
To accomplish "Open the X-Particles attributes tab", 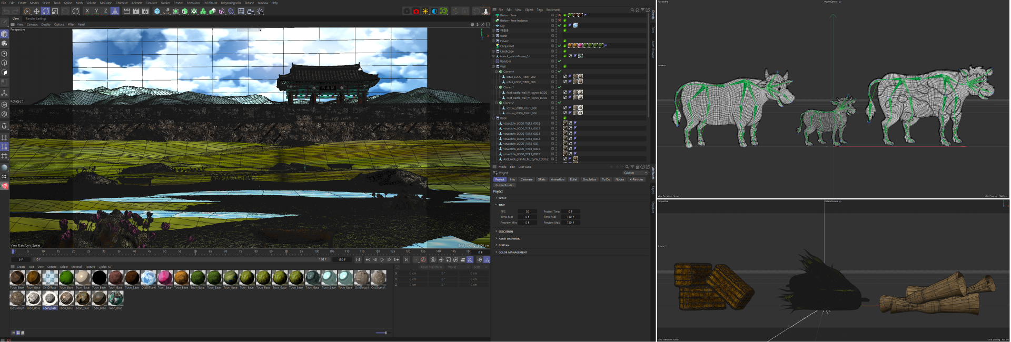I will [x=636, y=179].
